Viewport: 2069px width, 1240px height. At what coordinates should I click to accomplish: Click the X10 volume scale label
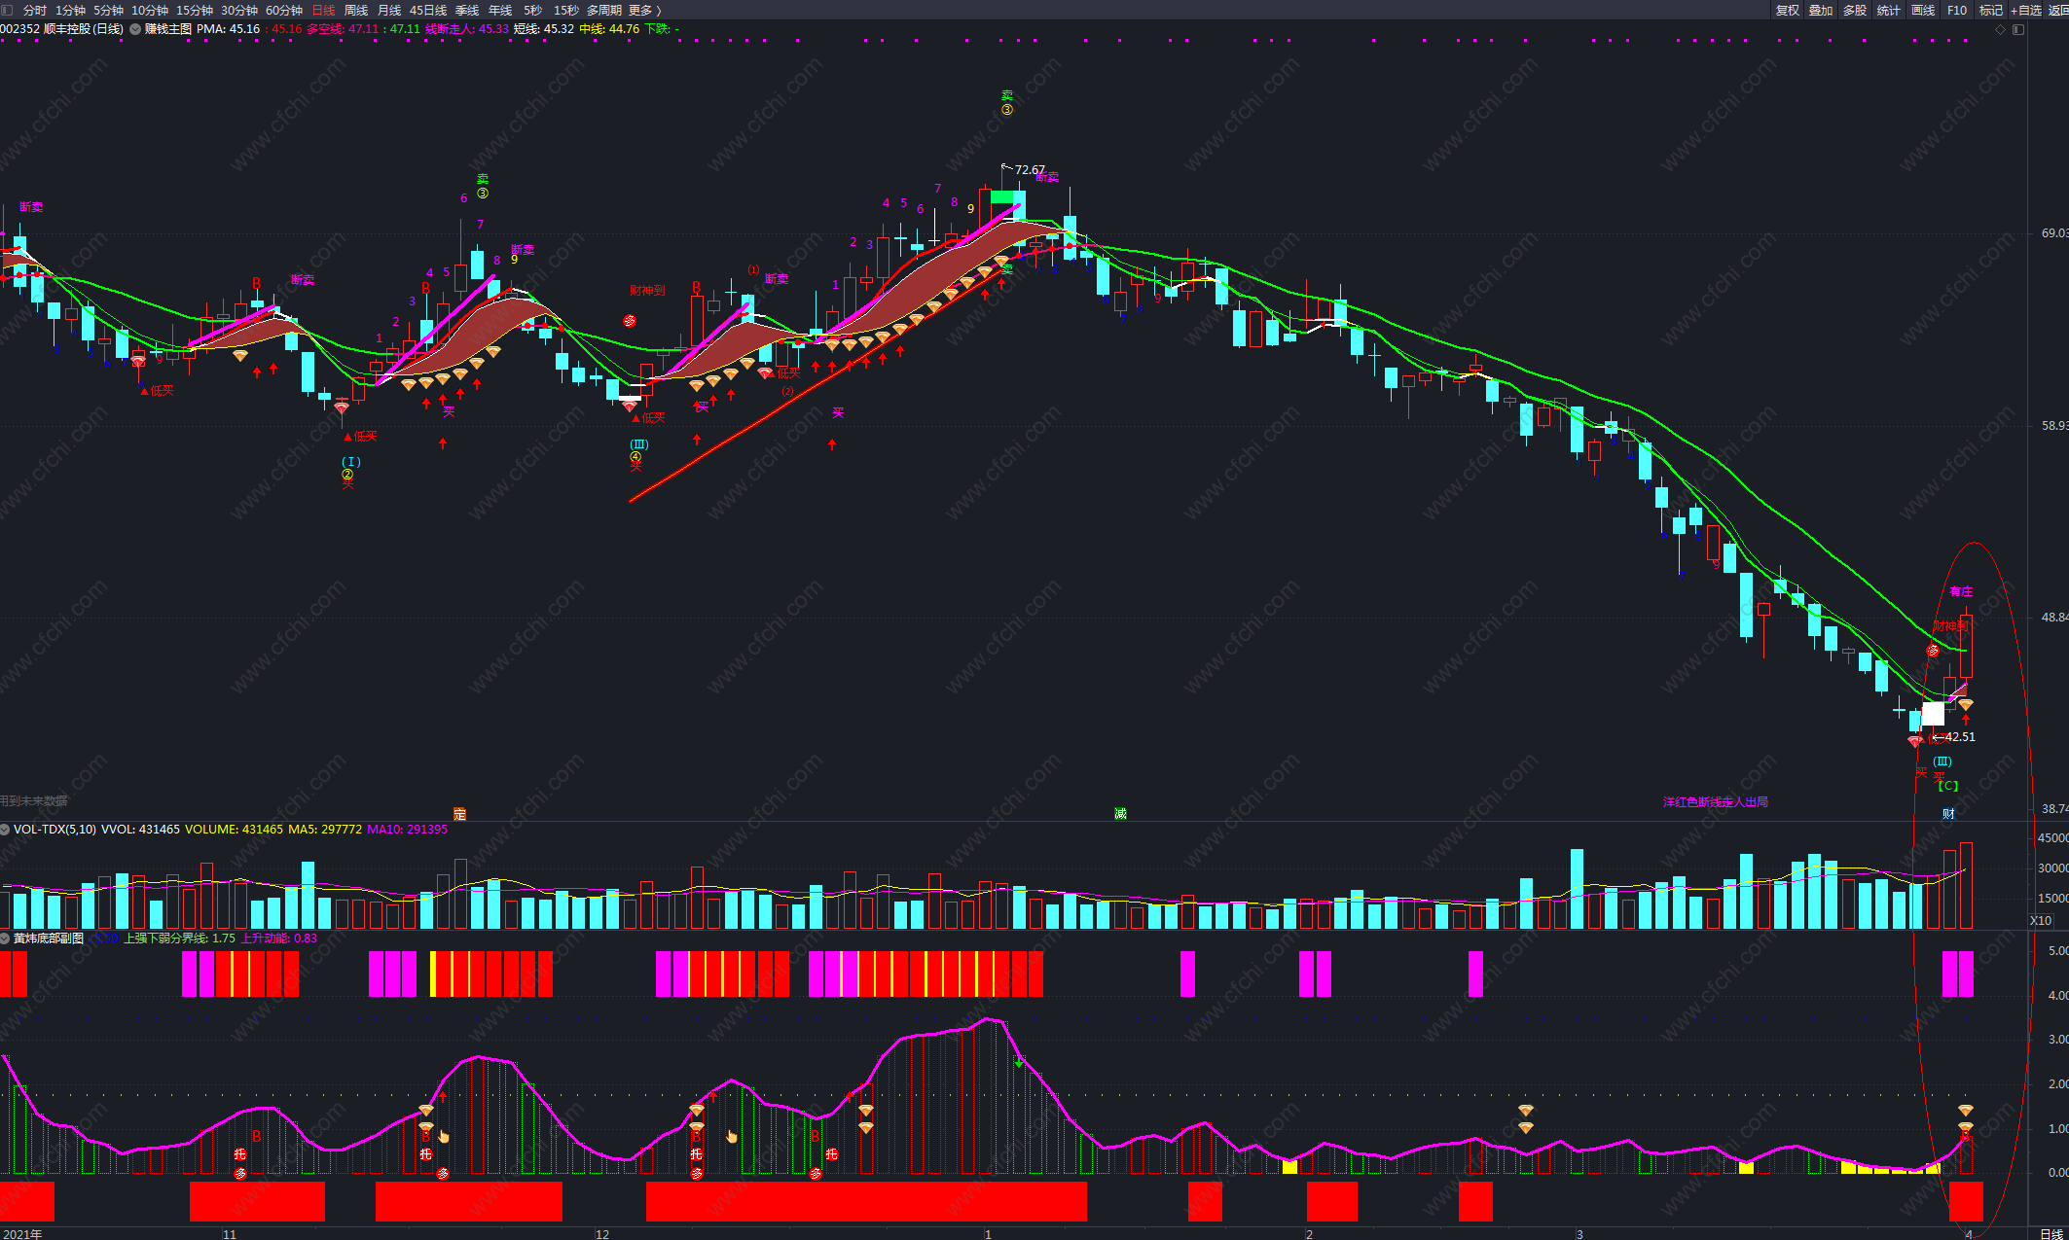(2040, 920)
